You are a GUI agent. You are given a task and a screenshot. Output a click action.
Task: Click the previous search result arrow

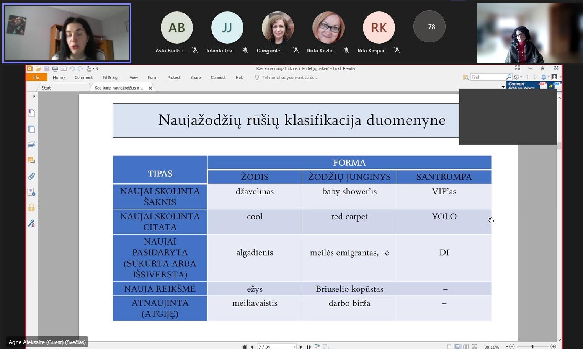[527, 77]
